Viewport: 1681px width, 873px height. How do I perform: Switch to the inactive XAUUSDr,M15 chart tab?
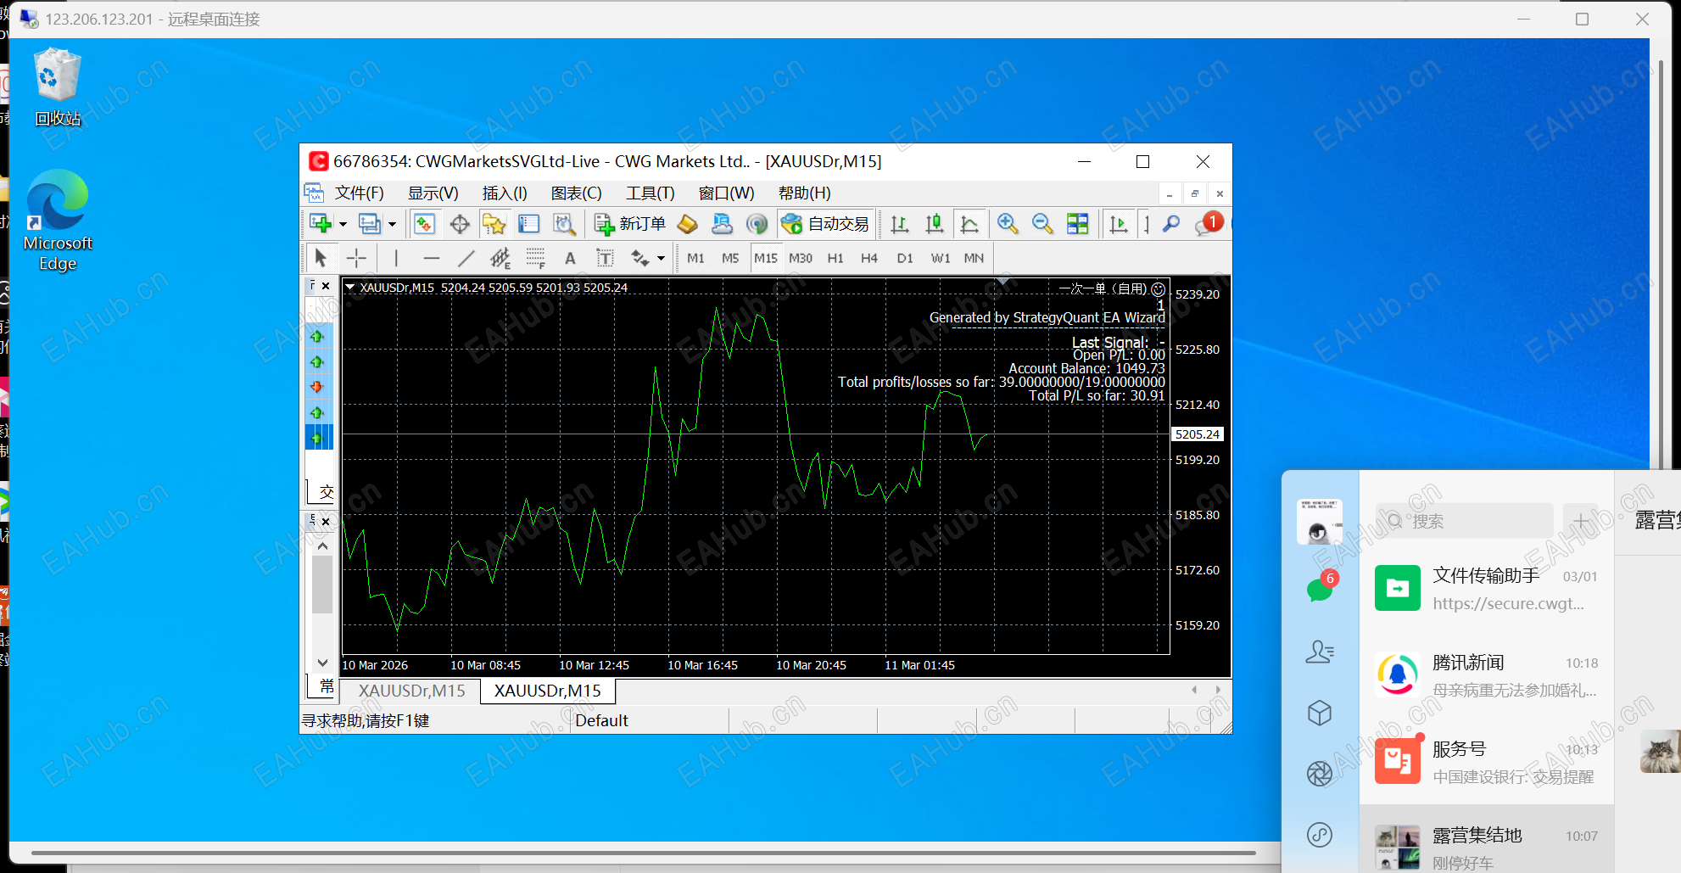411,691
